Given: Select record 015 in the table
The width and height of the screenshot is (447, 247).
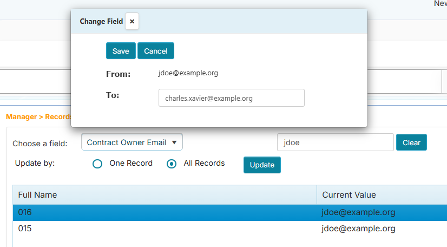Looking at the screenshot, I should (25, 229).
